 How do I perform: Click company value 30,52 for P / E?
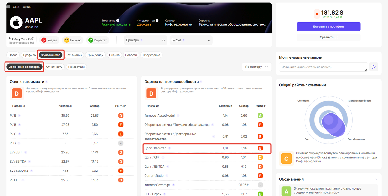point(65,116)
